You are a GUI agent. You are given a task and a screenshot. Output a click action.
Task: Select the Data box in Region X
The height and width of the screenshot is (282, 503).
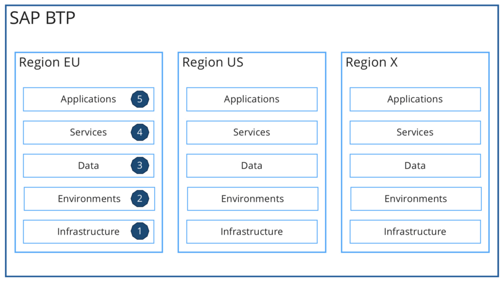[415, 166]
